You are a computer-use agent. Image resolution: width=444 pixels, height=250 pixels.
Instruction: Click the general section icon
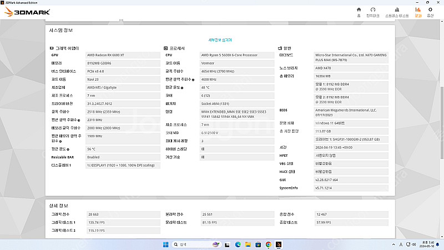click(x=280, y=48)
